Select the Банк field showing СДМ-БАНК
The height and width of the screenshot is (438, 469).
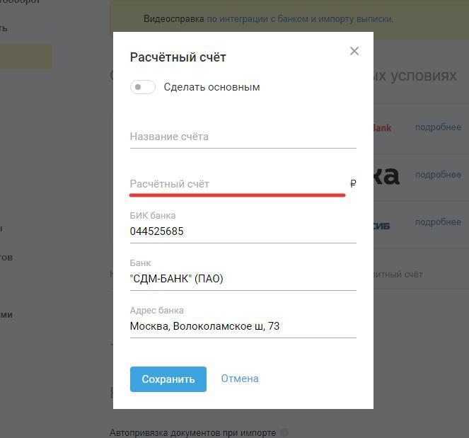tap(243, 279)
